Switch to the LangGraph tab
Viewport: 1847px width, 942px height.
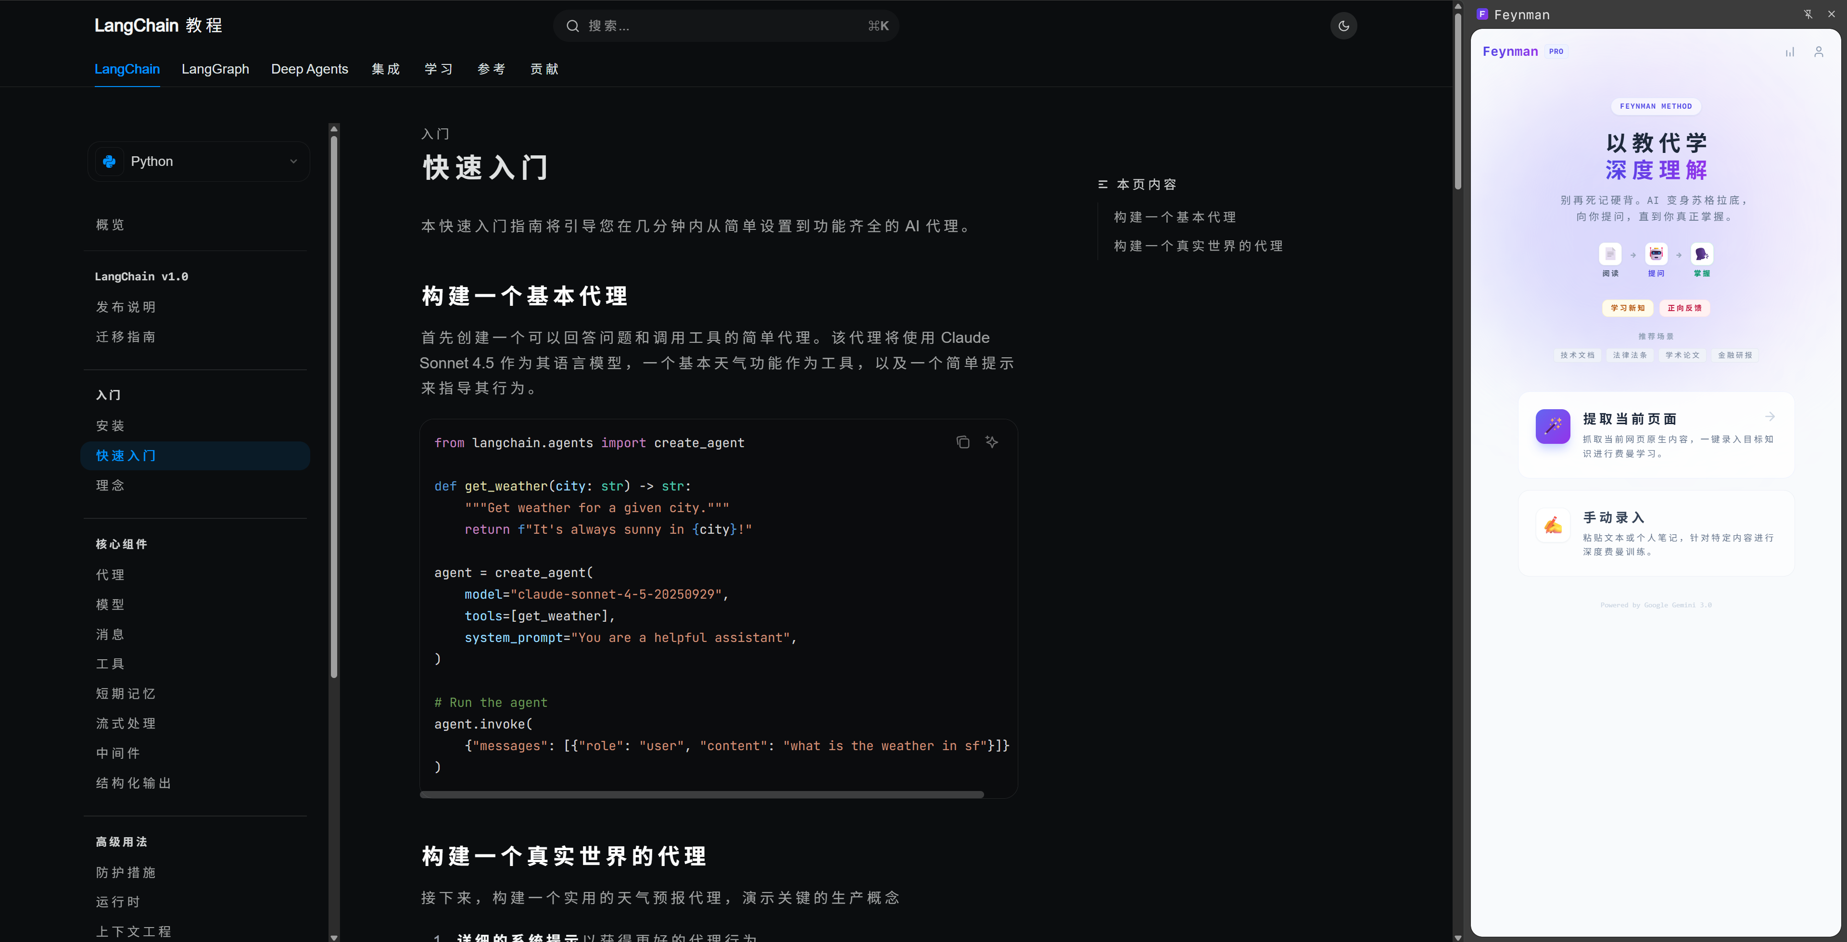click(x=215, y=69)
